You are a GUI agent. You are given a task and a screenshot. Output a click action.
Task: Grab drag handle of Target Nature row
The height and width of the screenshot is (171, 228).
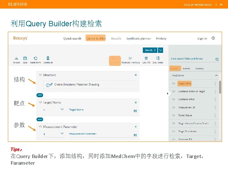pyautogui.click(x=215, y=116)
